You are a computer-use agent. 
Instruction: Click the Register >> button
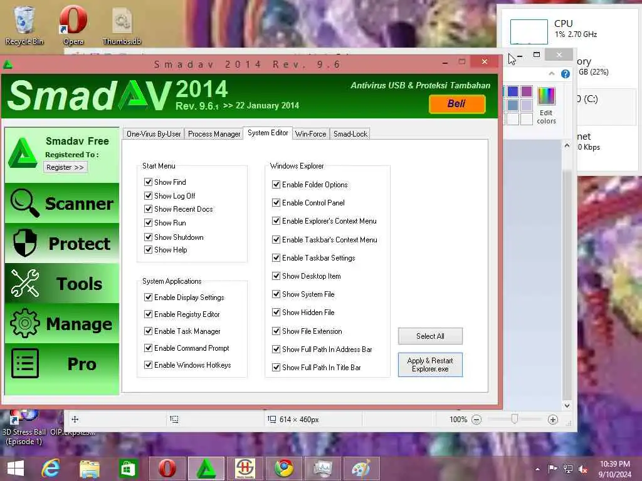point(65,167)
